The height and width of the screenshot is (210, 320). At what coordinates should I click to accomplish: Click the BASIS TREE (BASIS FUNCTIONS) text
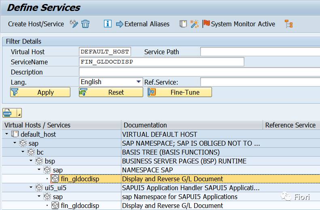(x=171, y=152)
